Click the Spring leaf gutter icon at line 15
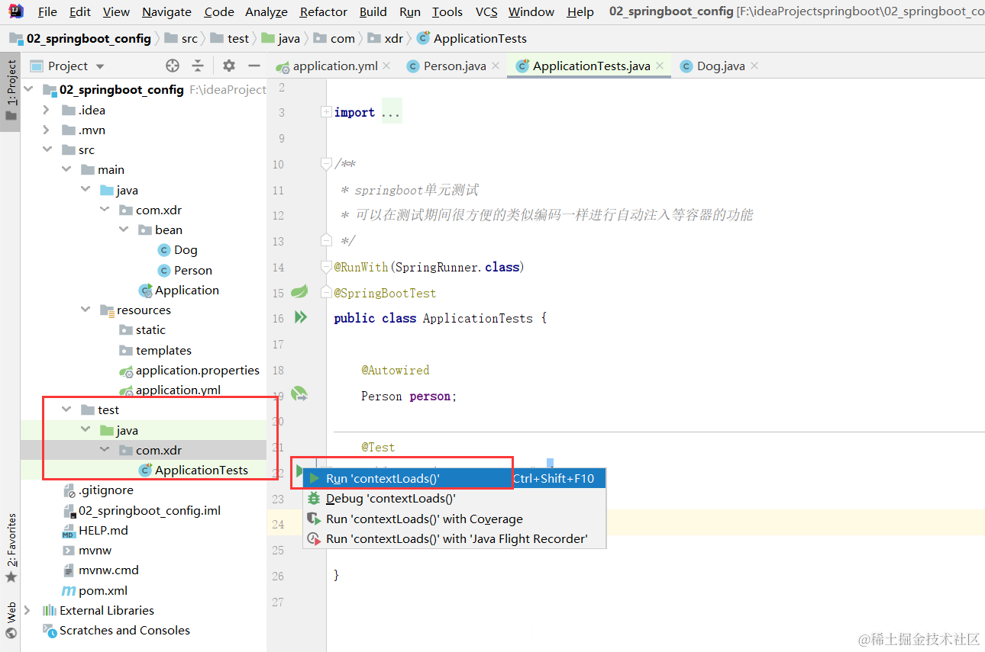 click(x=299, y=291)
